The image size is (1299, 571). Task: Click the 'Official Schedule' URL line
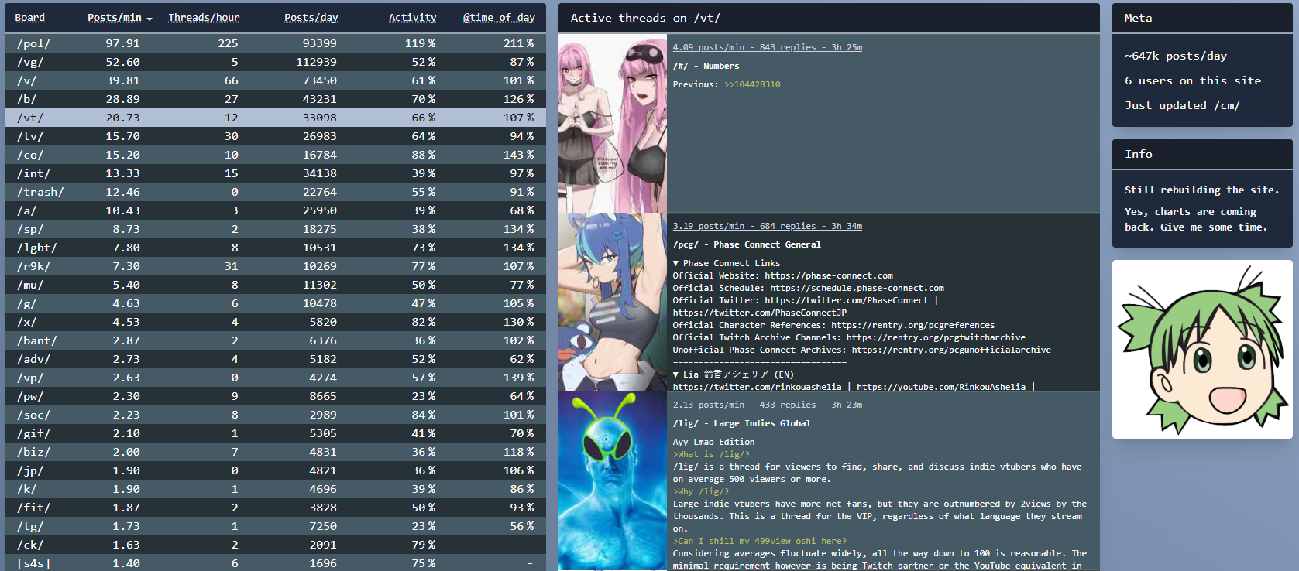808,288
